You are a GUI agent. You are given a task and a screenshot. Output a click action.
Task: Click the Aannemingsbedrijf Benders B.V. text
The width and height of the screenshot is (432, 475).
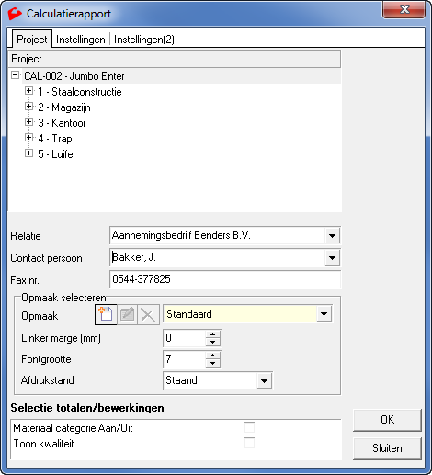coord(181,235)
